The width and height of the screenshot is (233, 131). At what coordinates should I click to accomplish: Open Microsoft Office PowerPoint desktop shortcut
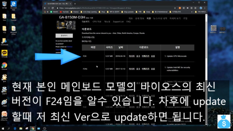tap(4, 116)
